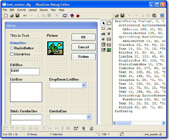Paste using the source pane clipboard icon
Viewport: 169px width, 140px height.
(x=154, y=16)
